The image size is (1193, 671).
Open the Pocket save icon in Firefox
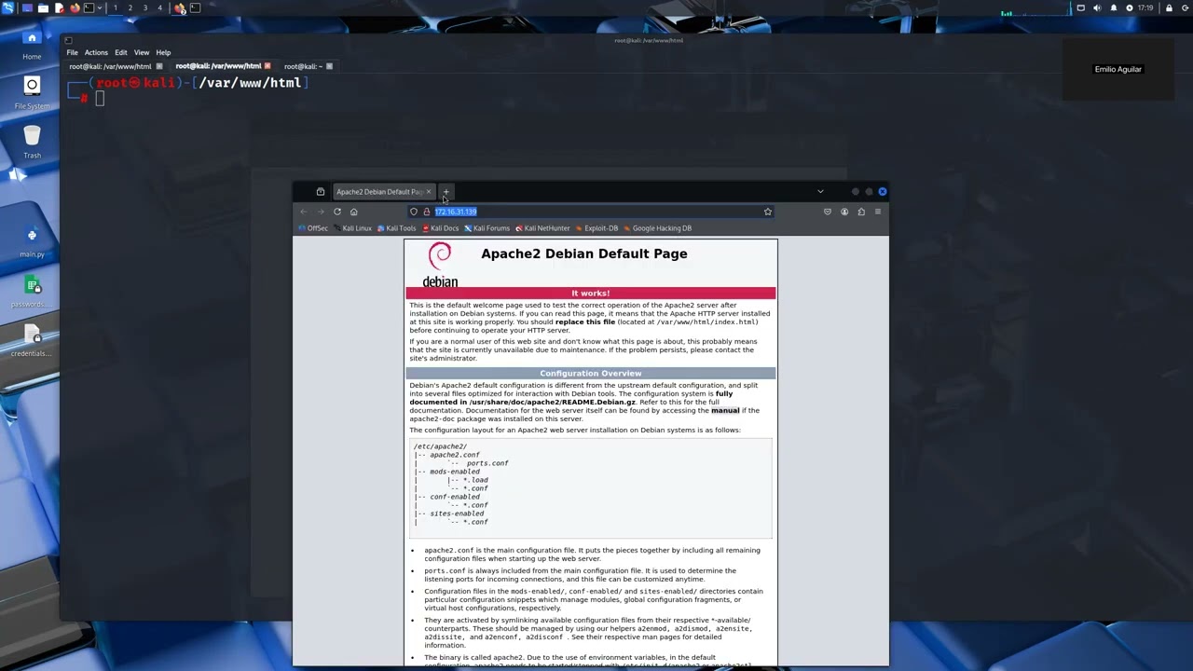828,212
